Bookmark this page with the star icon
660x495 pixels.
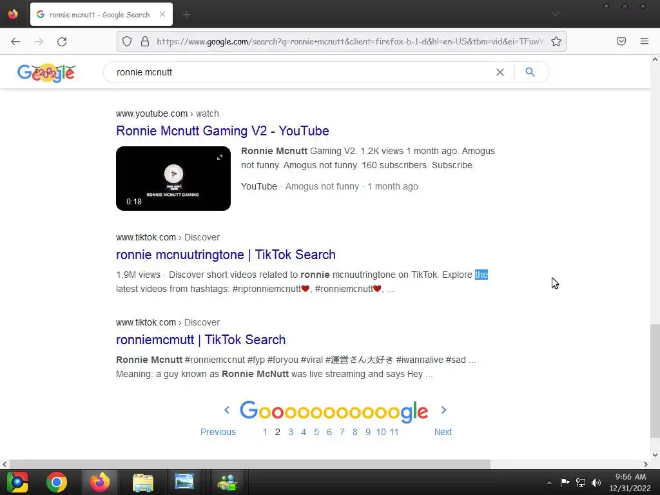[556, 41]
